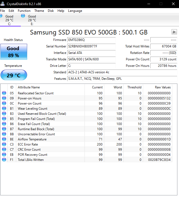Viewport: 179px width, 197px height.
Task: Click status orb for Used Reserved Block Count
Action: (x=4, y=113)
